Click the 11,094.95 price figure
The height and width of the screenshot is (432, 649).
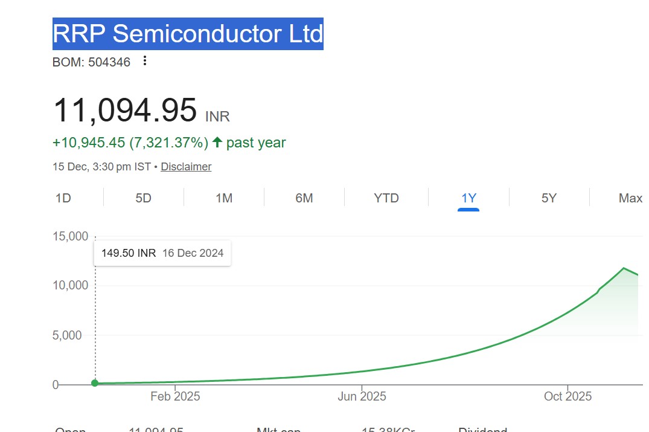[x=124, y=110]
